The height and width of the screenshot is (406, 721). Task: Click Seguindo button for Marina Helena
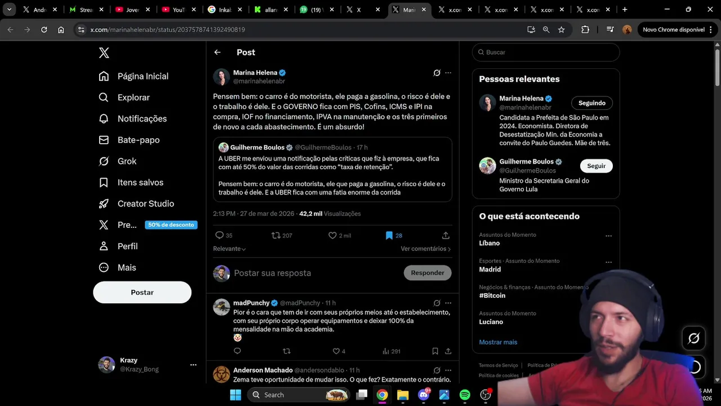click(x=591, y=103)
